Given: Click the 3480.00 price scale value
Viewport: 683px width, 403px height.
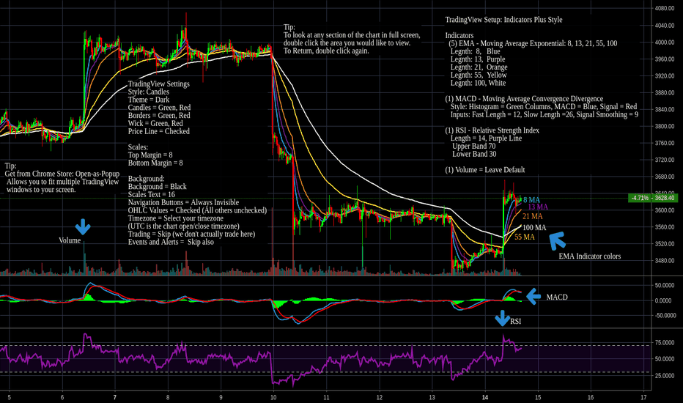Looking at the screenshot, I should click(664, 261).
